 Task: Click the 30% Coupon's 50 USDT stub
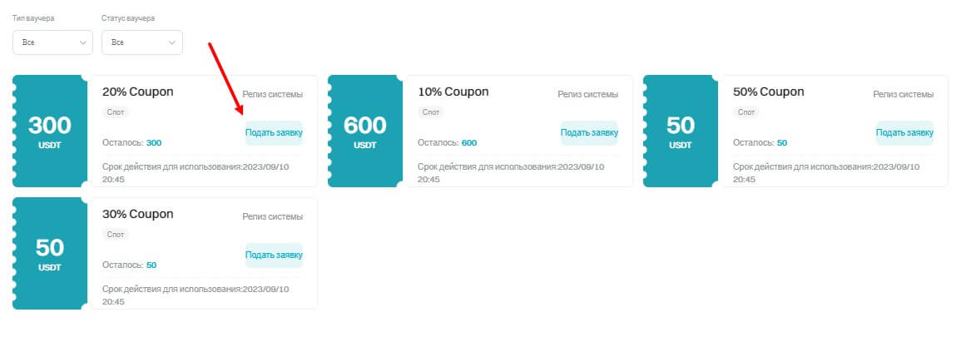[x=50, y=253]
